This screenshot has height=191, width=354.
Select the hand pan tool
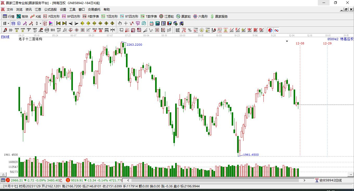point(120,23)
